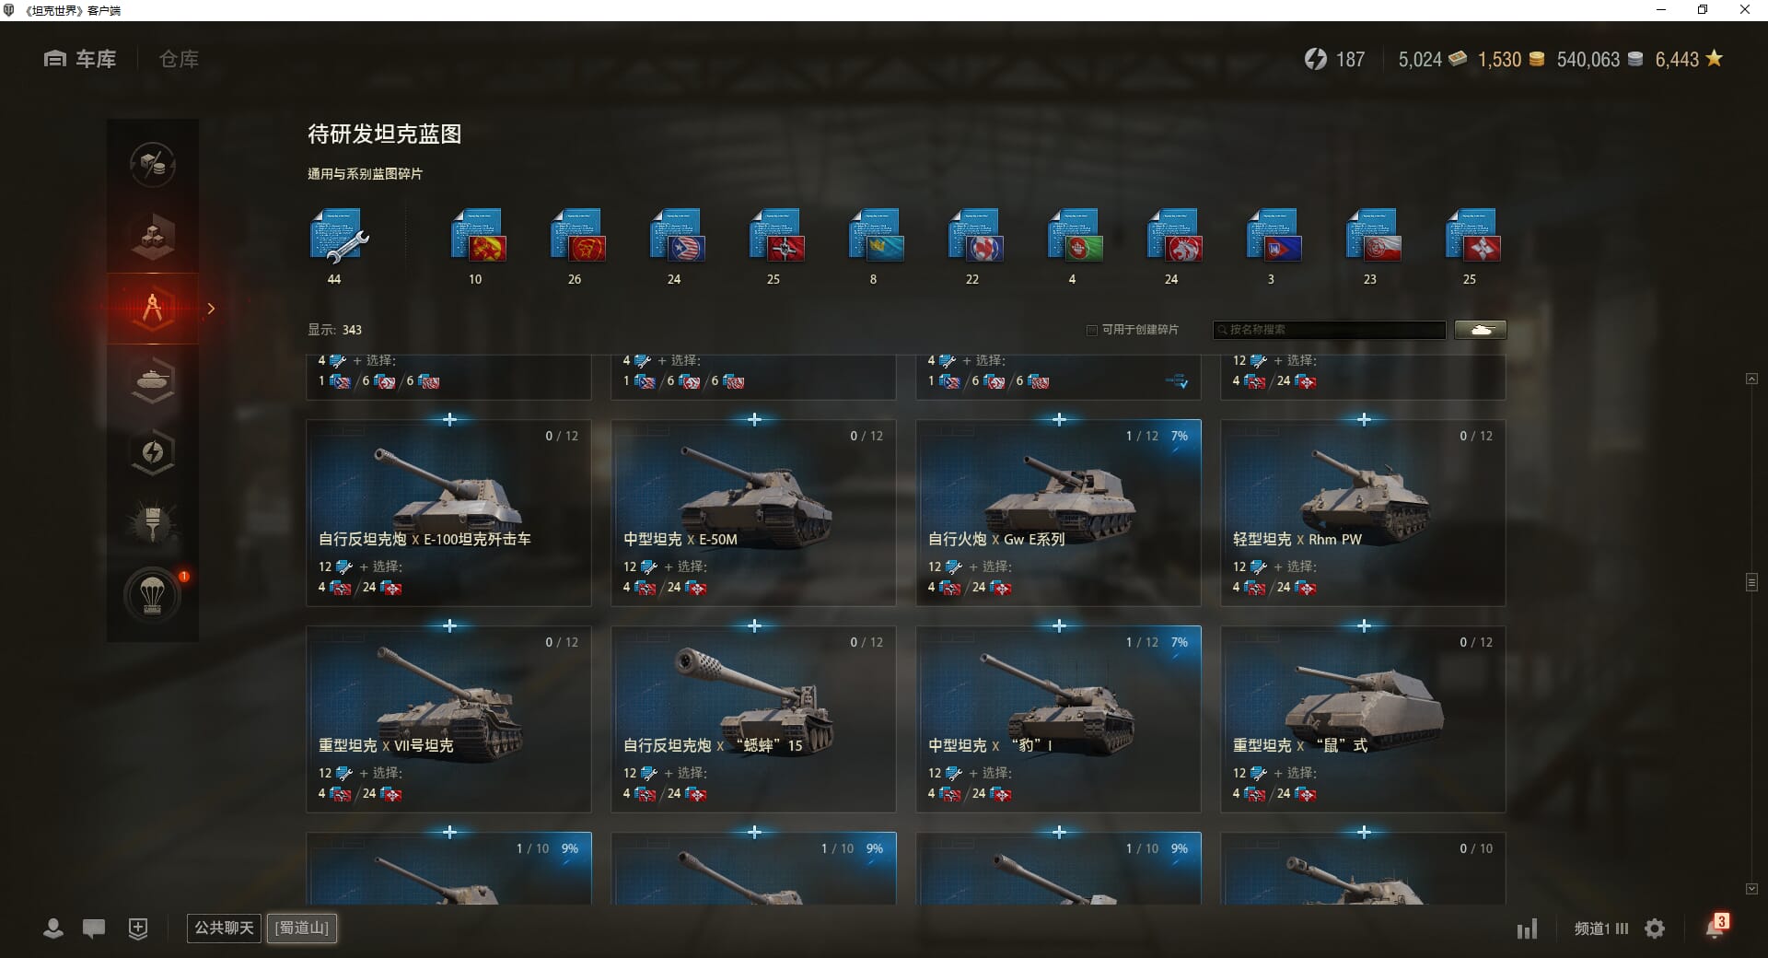
Task: Expand sidebar with arrow next to blueprints
Action: 211,309
